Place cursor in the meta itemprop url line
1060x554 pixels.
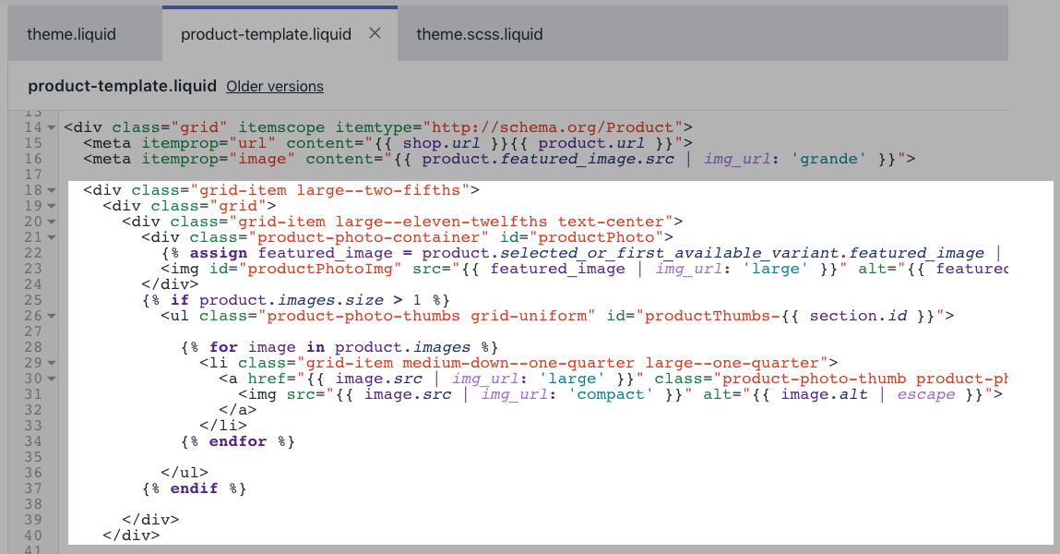pyautogui.click(x=369, y=143)
